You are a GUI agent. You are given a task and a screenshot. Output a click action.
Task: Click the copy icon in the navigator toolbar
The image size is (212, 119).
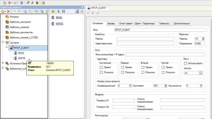[25, 12]
